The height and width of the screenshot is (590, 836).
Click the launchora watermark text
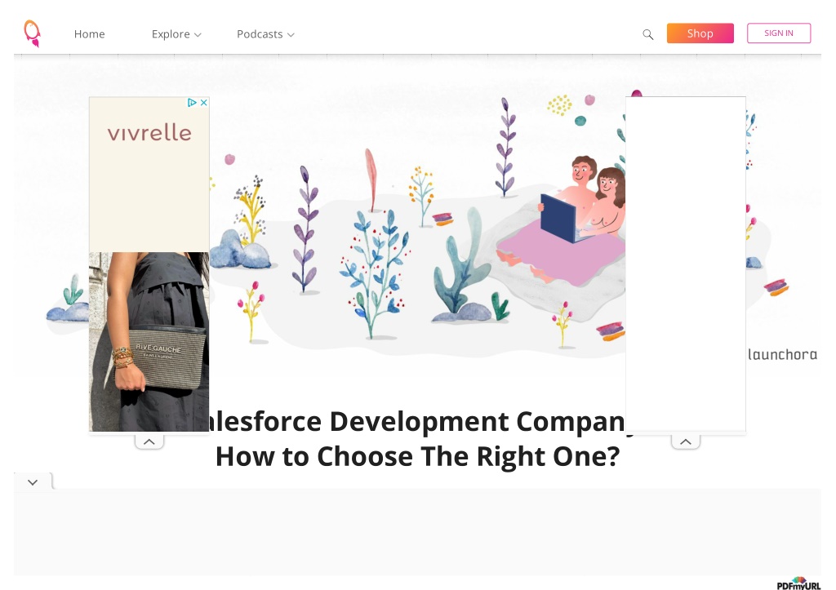(782, 354)
